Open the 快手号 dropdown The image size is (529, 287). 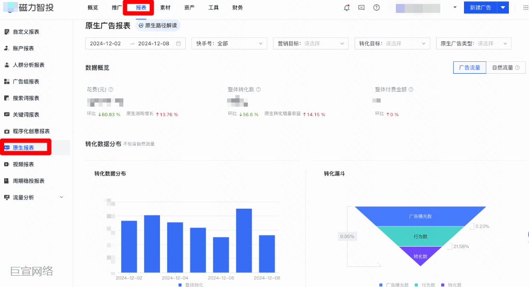[230, 43]
